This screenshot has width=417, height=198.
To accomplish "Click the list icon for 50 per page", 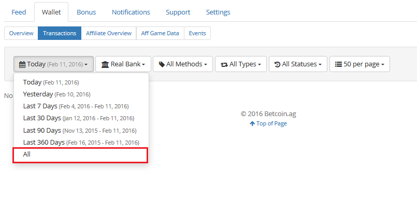I will [338, 64].
